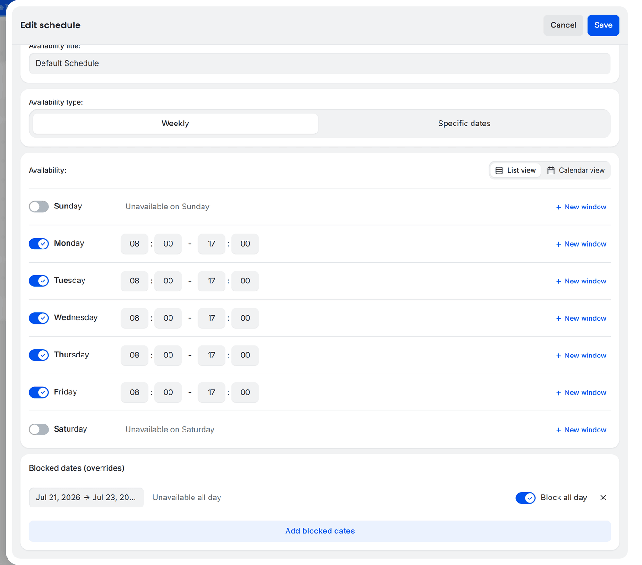Switch to List view
642x565 pixels.
point(515,170)
